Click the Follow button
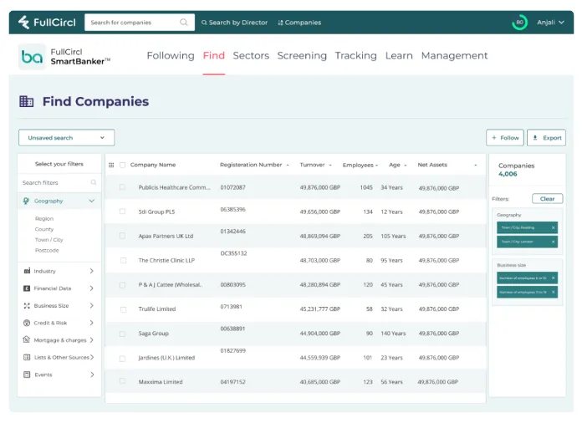582x423 pixels. (x=505, y=138)
